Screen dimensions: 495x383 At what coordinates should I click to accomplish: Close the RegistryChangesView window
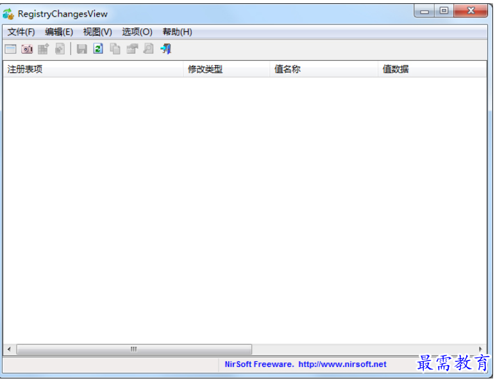pos(471,11)
